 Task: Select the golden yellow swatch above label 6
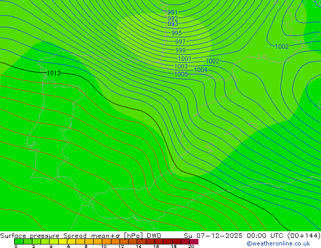71,241
